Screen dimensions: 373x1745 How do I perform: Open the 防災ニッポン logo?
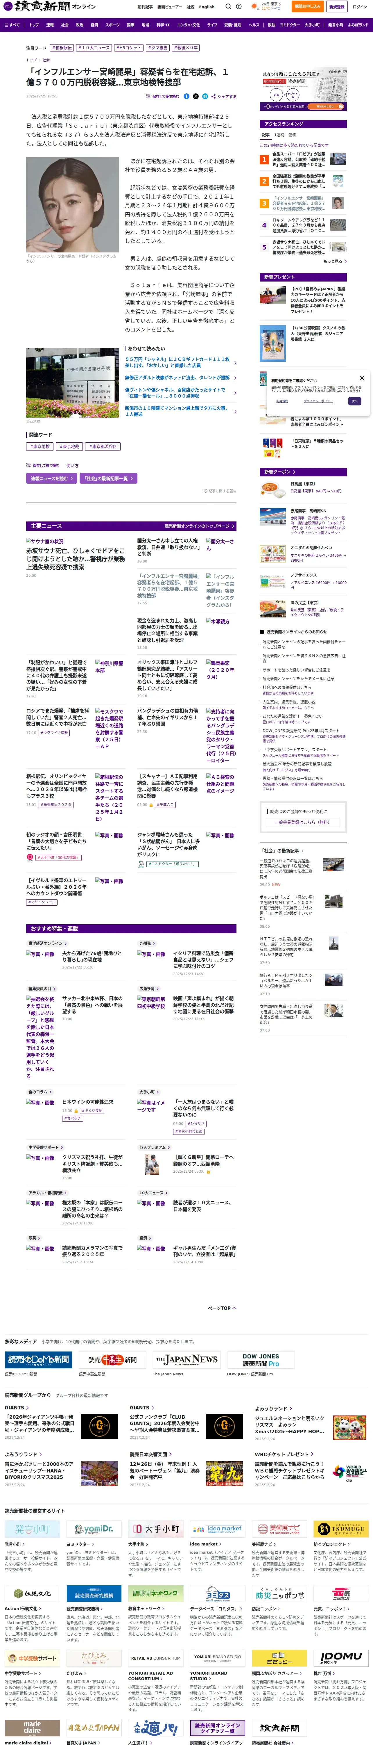click(x=279, y=1593)
